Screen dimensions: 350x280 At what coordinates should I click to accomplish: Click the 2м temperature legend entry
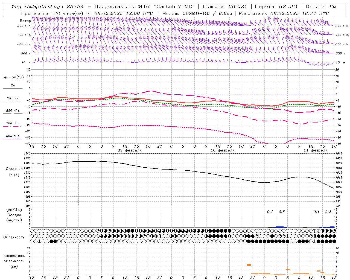pyautogui.click(x=13, y=85)
